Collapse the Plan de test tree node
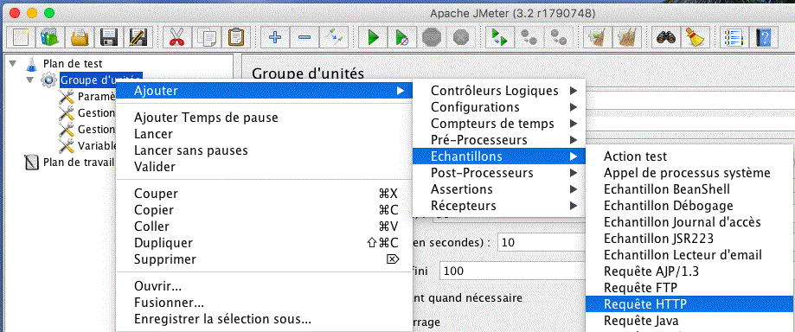Viewport: 795px width, 332px height. [x=13, y=64]
